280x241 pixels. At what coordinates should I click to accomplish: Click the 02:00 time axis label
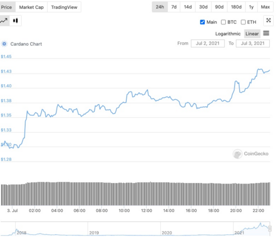(35, 211)
